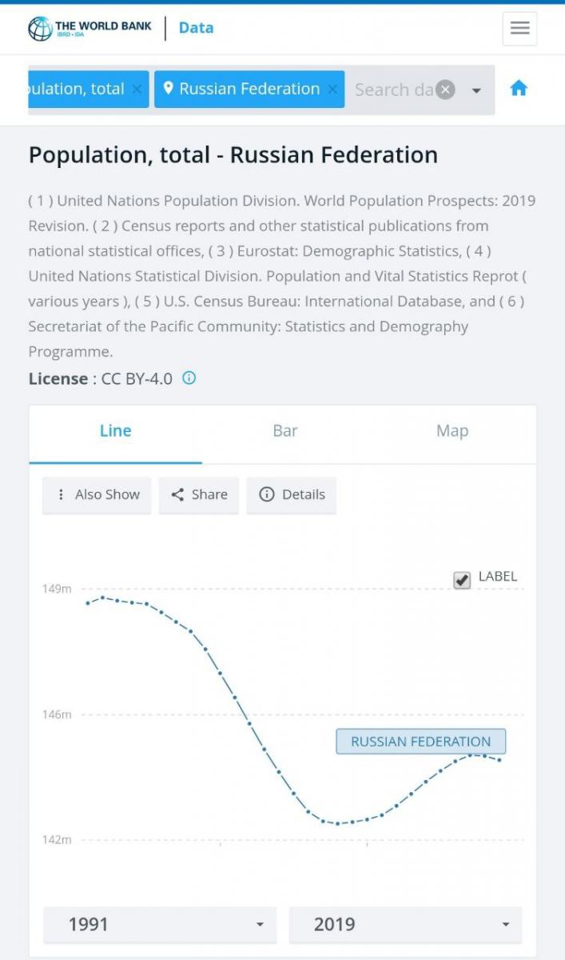The height and width of the screenshot is (960, 565).
Task: Open the hamburger menu
Action: coord(519,29)
